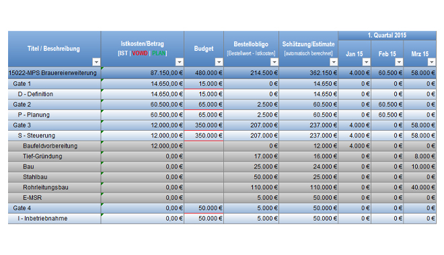444x255 pixels.
Task: Click project total Mrz 15 value 58.000 €
Action: pyautogui.click(x=420, y=73)
